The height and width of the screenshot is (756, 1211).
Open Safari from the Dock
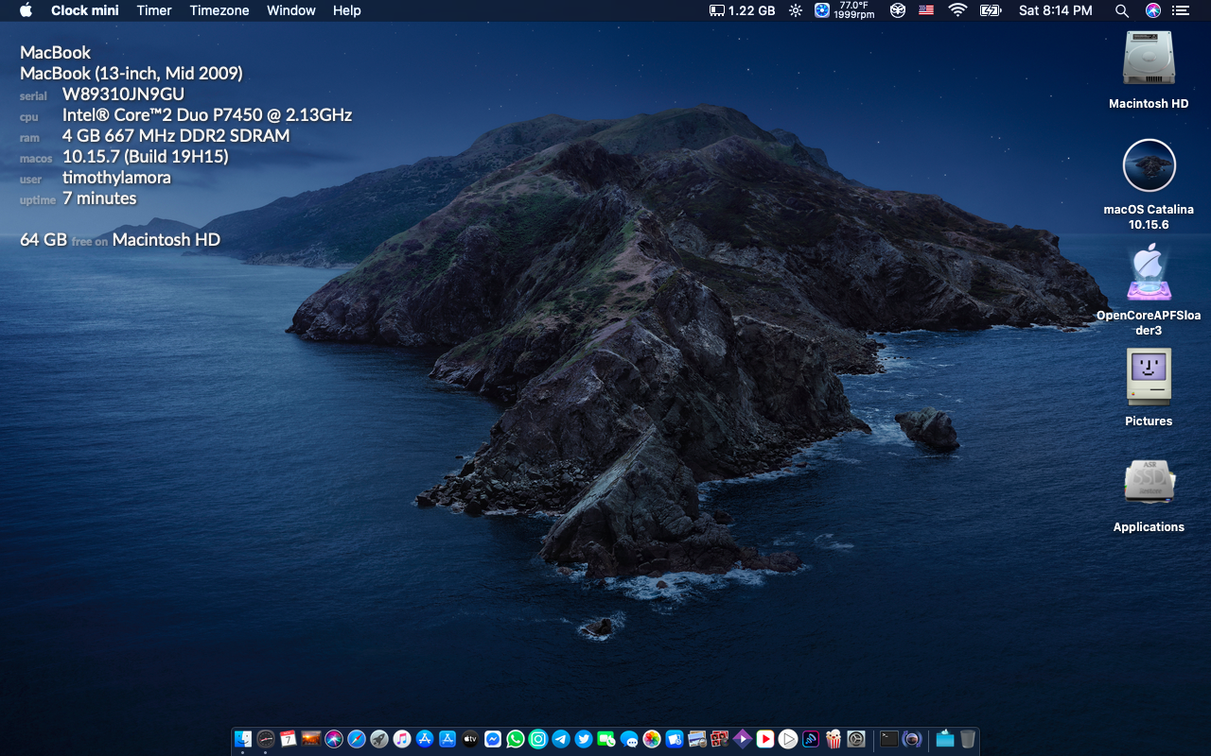coord(357,739)
